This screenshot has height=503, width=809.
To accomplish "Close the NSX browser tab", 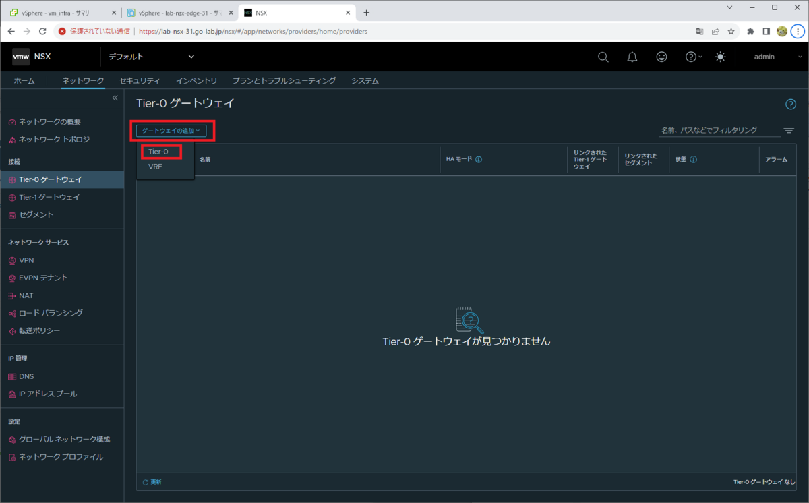I will tap(348, 13).
